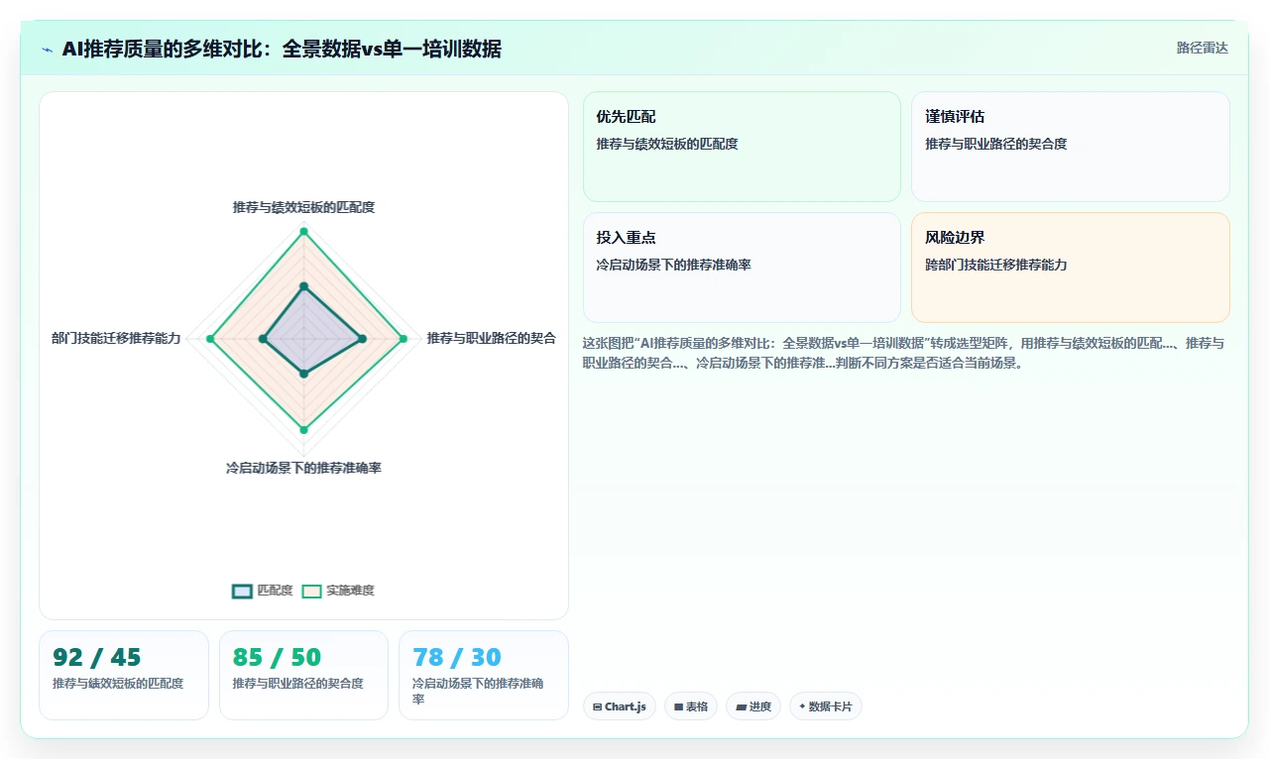Click radar axis label 冷启动场景下的推荐准确率
The width and height of the screenshot is (1269, 759).
pos(303,468)
